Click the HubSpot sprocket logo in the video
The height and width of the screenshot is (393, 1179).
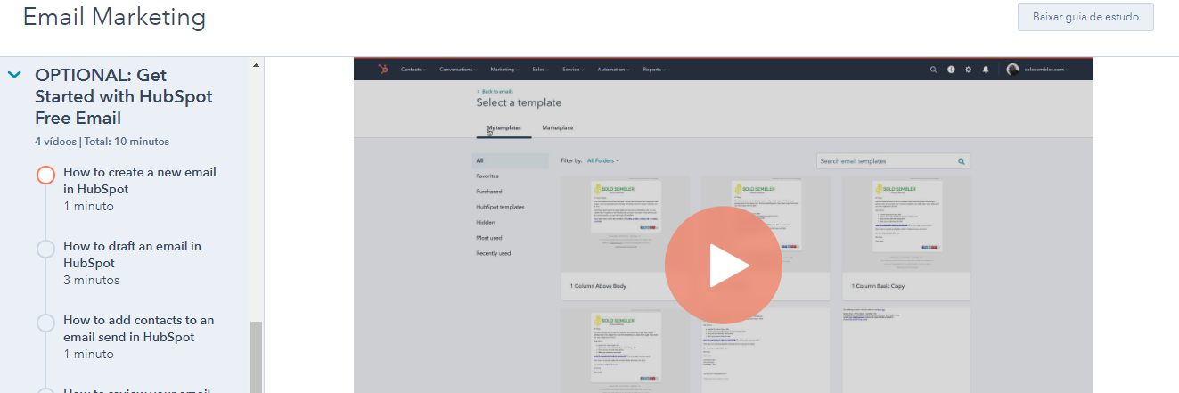(x=382, y=69)
